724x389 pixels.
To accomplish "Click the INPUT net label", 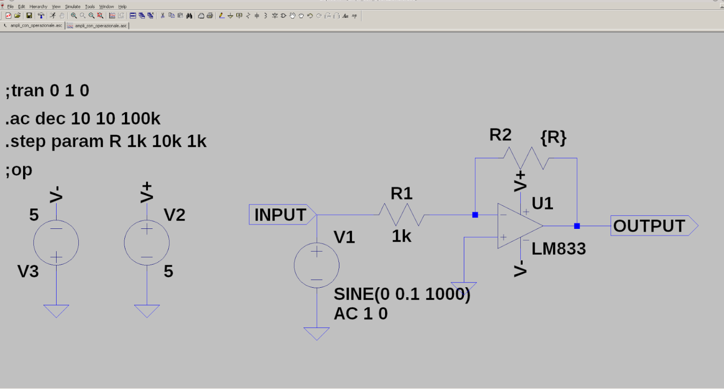I will (x=282, y=215).
